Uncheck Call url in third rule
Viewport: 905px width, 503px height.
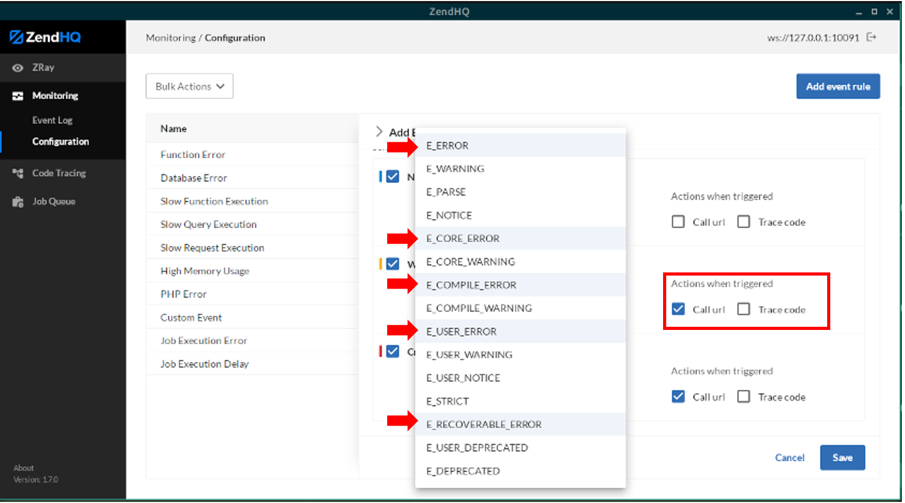678,397
